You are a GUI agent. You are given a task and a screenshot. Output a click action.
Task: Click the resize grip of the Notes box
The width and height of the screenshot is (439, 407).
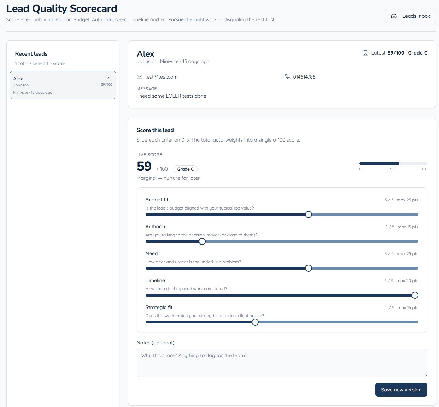pyautogui.click(x=425, y=374)
